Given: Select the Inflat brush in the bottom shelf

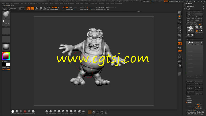Looking at the screenshot, I should click(x=63, y=112).
